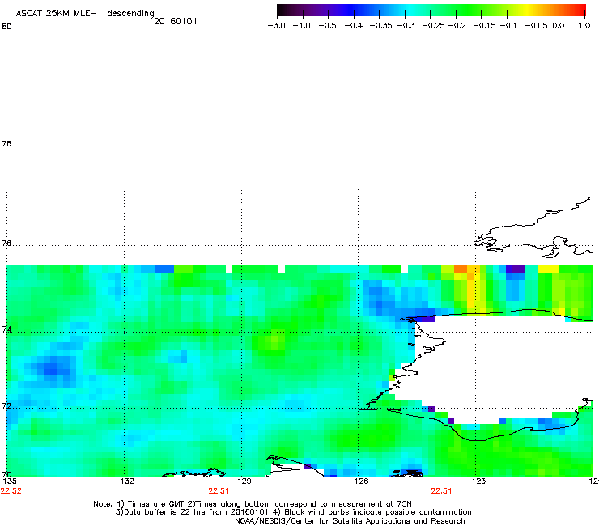Screen dimensions: 599x526
Task: Click the color bar label -0.05
Action: tap(536, 26)
